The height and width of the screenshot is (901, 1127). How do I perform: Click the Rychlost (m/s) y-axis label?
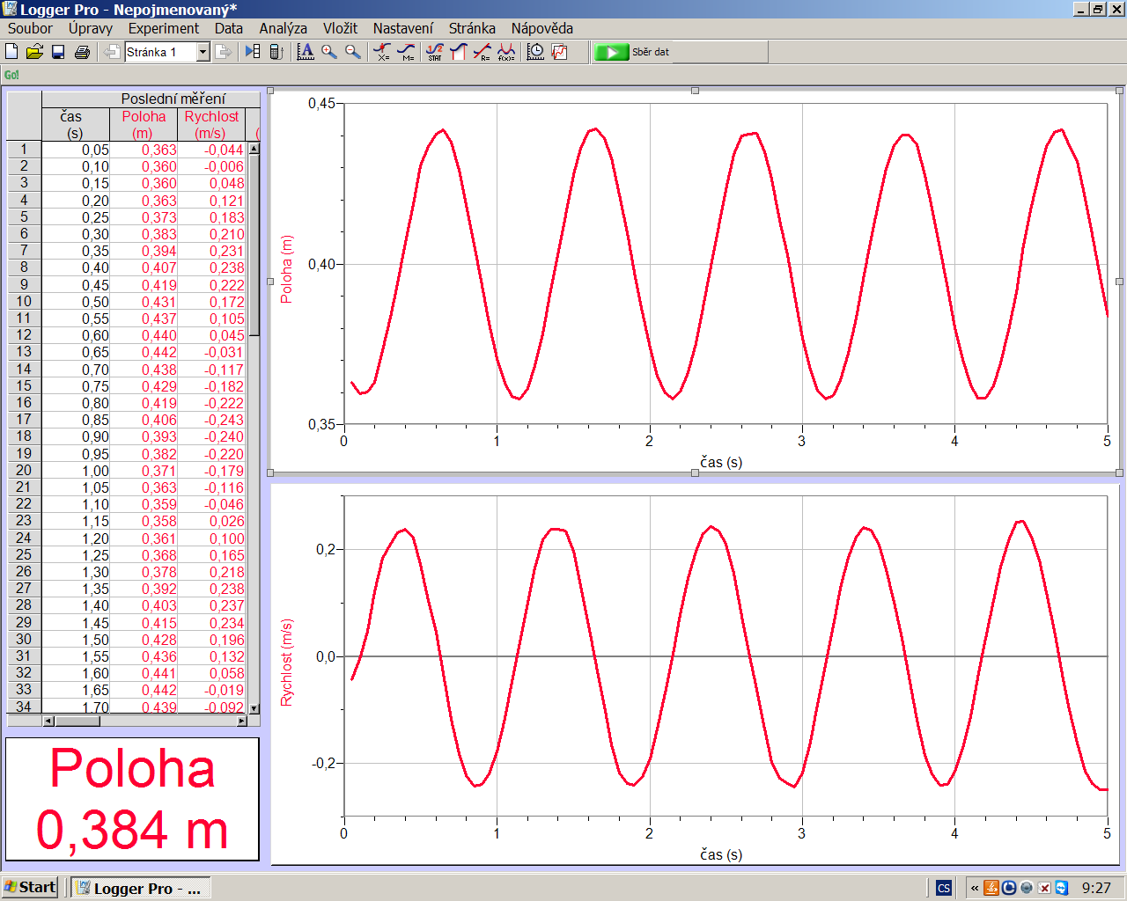pos(286,663)
